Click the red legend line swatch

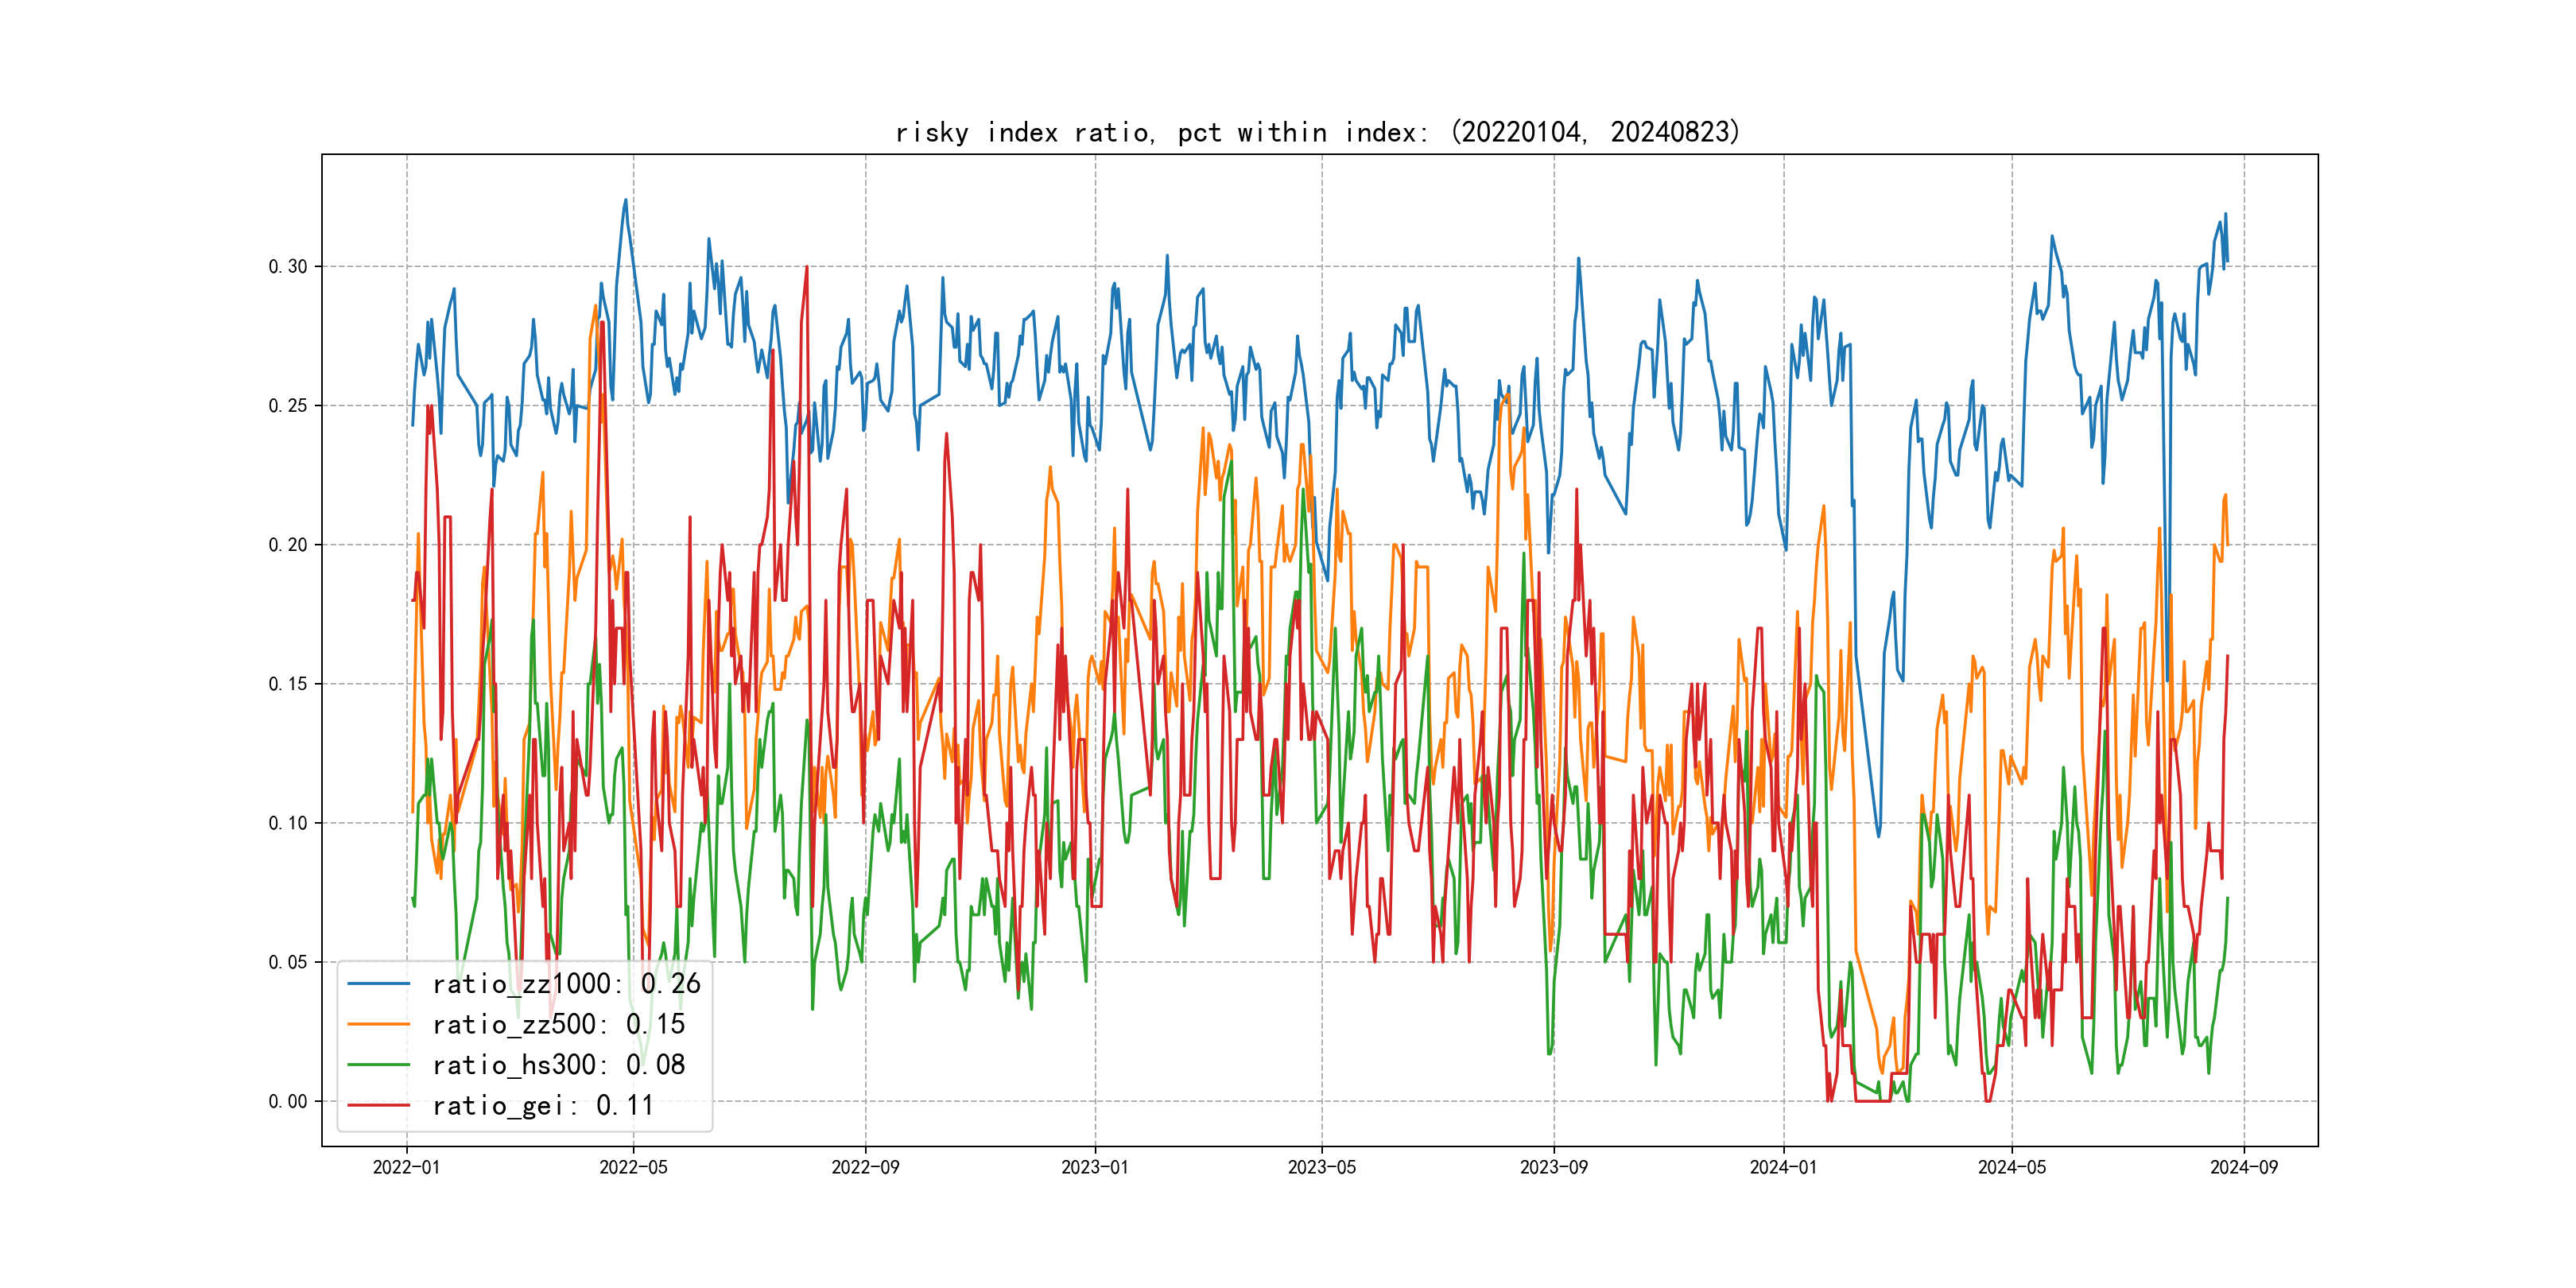[x=378, y=1106]
